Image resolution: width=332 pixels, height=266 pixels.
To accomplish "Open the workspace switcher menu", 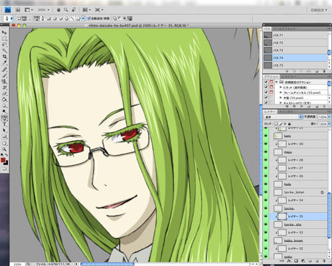I will [x=319, y=10].
